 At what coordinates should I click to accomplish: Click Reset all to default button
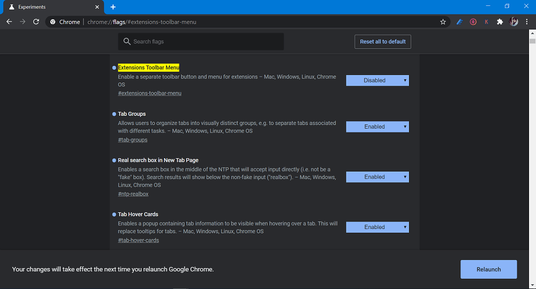click(x=383, y=42)
